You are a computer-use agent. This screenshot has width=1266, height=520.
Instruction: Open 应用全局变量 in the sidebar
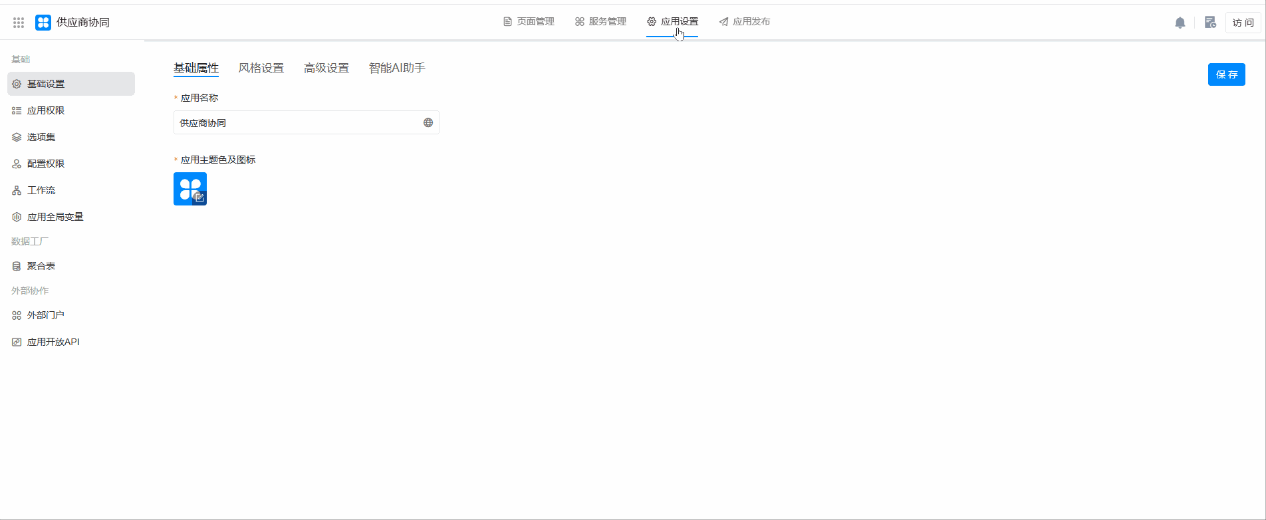click(x=55, y=217)
